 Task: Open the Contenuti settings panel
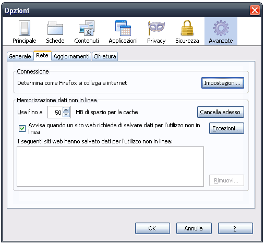[87, 32]
